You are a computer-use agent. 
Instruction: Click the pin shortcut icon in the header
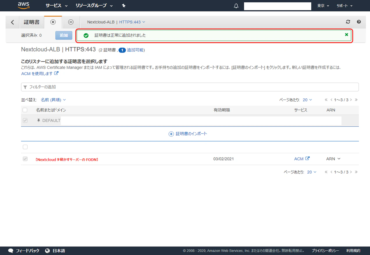(124, 6)
